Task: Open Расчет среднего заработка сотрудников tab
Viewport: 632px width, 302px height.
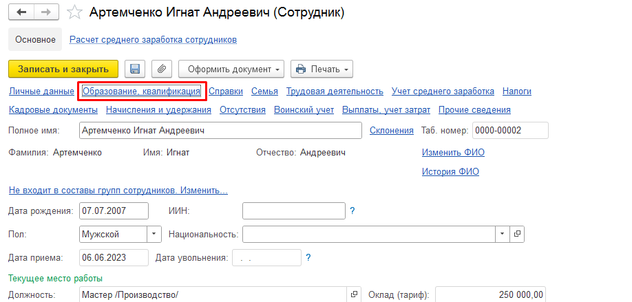Action: pyautogui.click(x=153, y=40)
